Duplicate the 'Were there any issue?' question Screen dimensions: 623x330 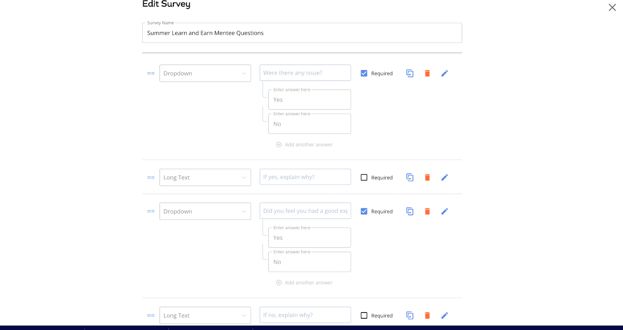(x=410, y=73)
